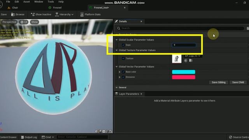Screen dimensions: 249x140
Task: Click Save Child button
Action: tap(238, 82)
